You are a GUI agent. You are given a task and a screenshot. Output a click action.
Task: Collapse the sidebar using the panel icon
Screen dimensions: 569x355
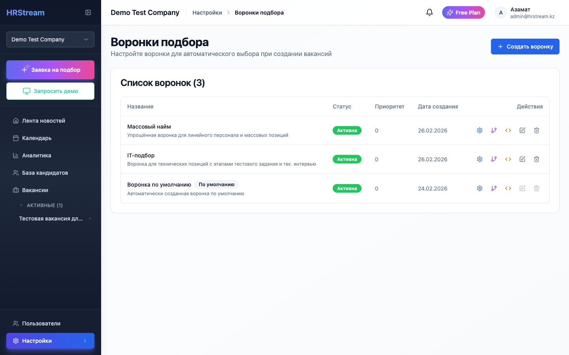[x=88, y=12]
